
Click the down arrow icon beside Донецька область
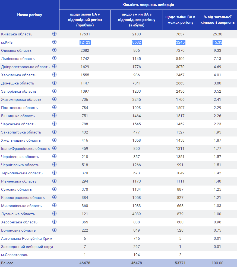click(54, 83)
